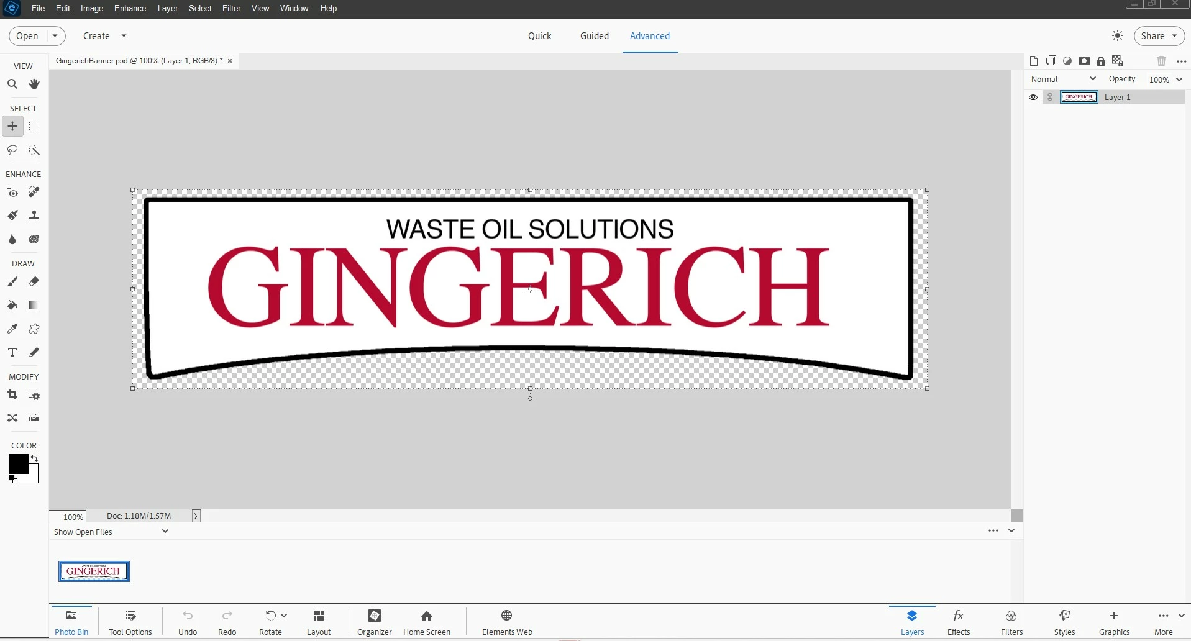Open the Normal blend mode dropdown
This screenshot has height=641, width=1191.
[1063, 79]
